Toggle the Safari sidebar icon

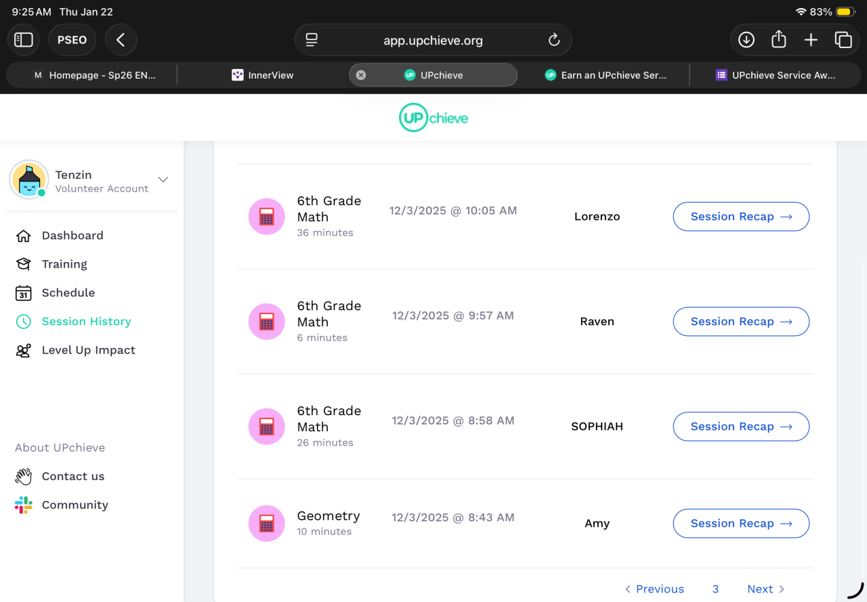pyautogui.click(x=24, y=40)
